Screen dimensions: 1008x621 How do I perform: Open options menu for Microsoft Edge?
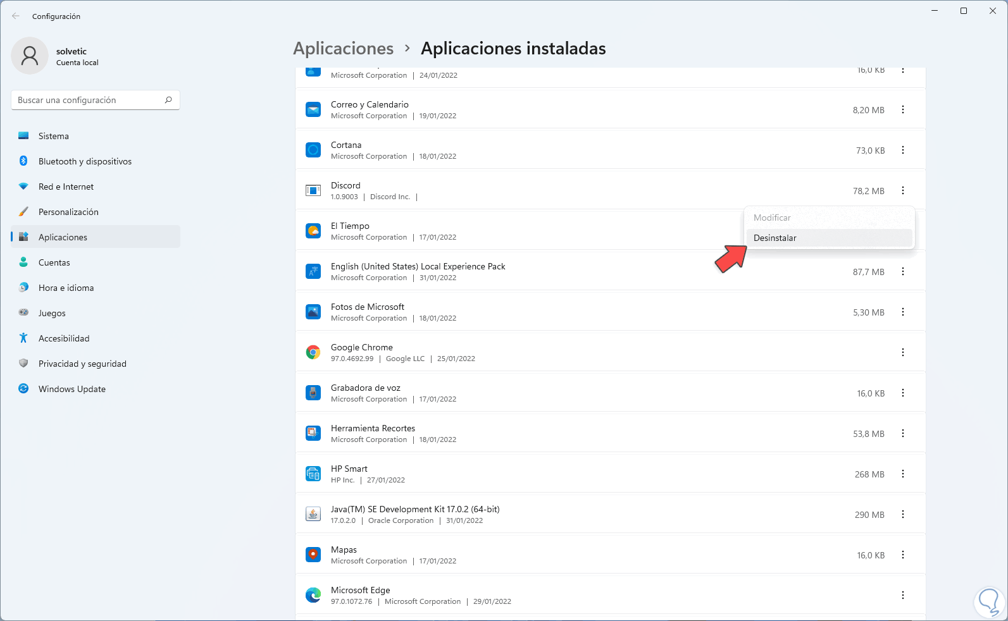click(x=903, y=596)
